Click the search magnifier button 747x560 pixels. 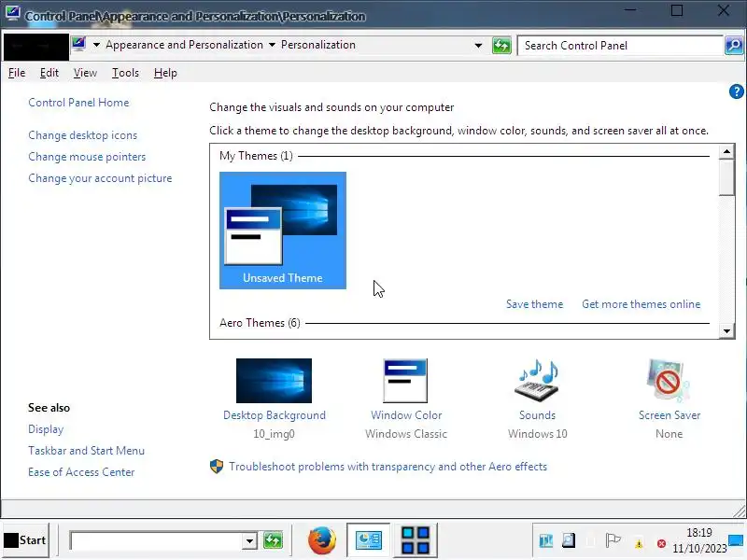734,46
